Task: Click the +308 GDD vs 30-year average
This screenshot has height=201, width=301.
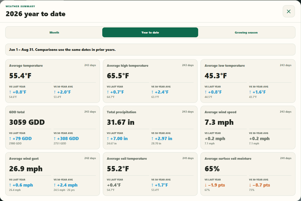Action: point(66,139)
